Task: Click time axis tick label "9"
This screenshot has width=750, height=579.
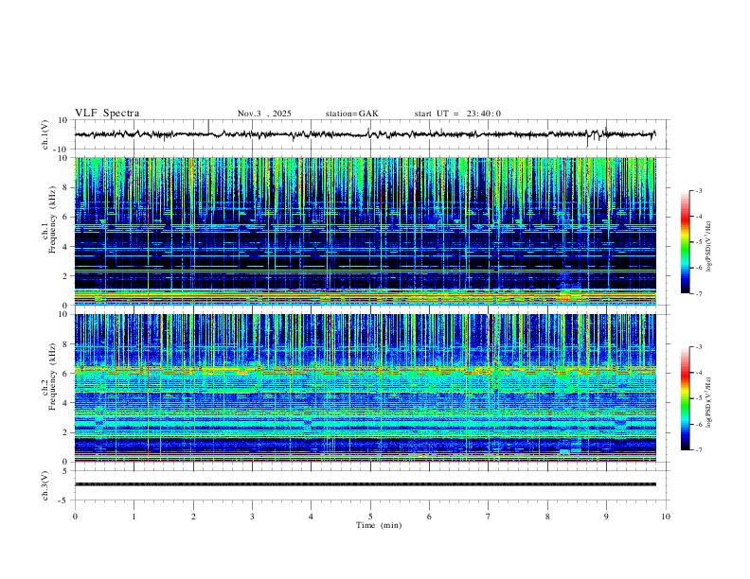Action: click(x=606, y=517)
